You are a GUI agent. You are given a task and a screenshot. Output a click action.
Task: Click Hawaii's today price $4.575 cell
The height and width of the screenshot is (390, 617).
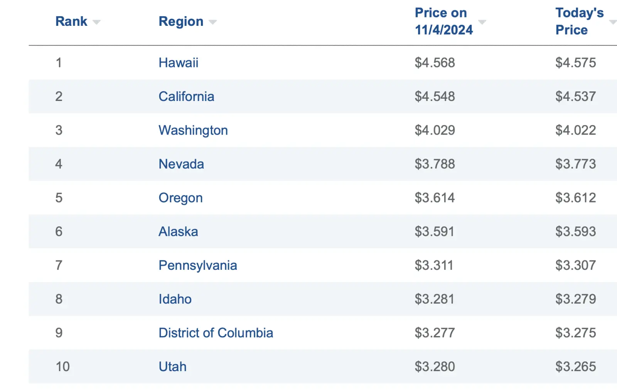pos(575,63)
